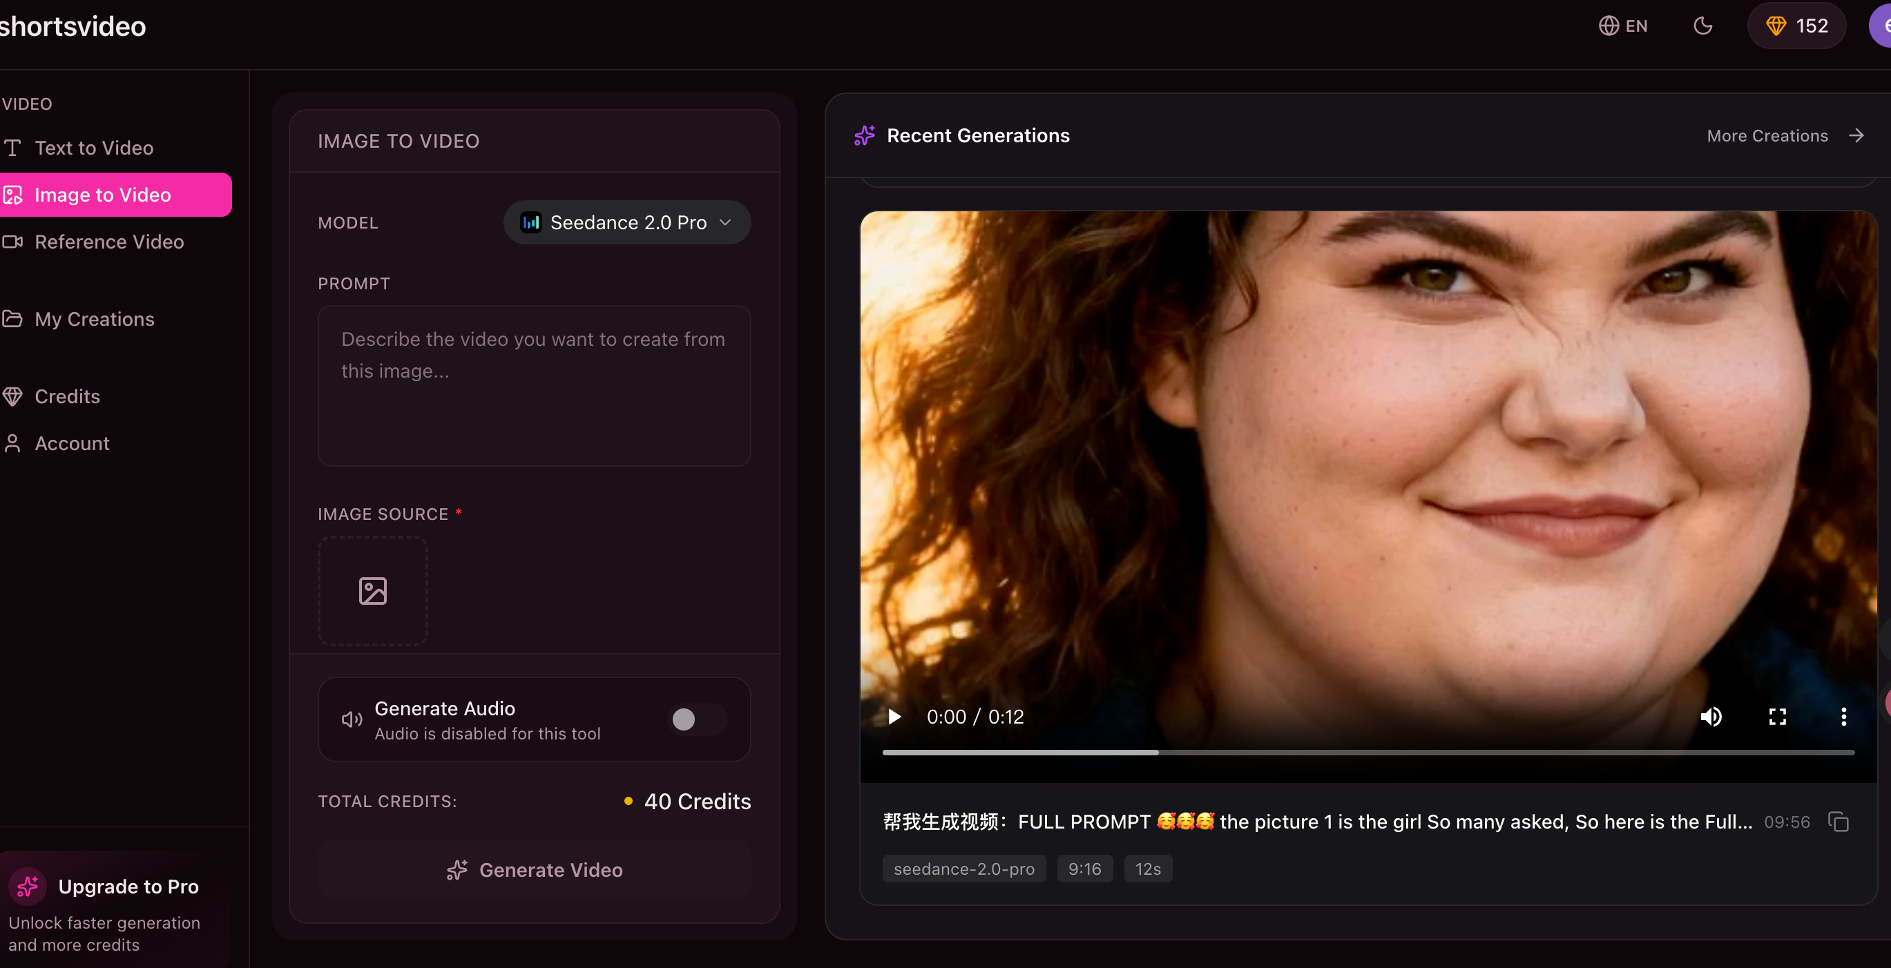Go to Reference Video in the sidebar
The width and height of the screenshot is (1891, 968).
[x=108, y=242]
